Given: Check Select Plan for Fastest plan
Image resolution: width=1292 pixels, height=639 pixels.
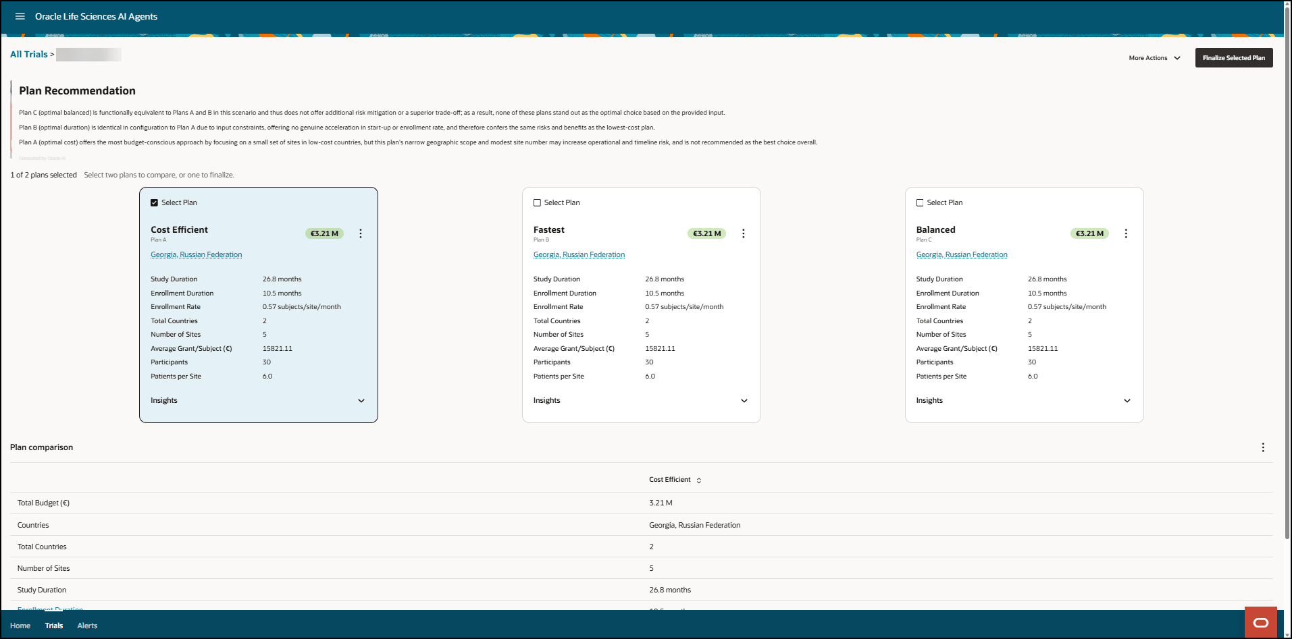Looking at the screenshot, I should point(538,202).
